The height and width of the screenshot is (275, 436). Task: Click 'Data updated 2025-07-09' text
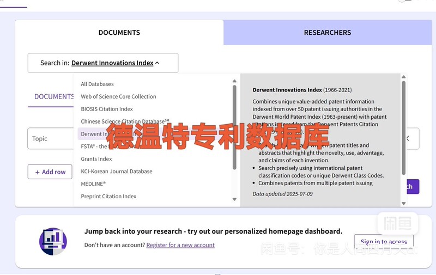[x=282, y=194]
